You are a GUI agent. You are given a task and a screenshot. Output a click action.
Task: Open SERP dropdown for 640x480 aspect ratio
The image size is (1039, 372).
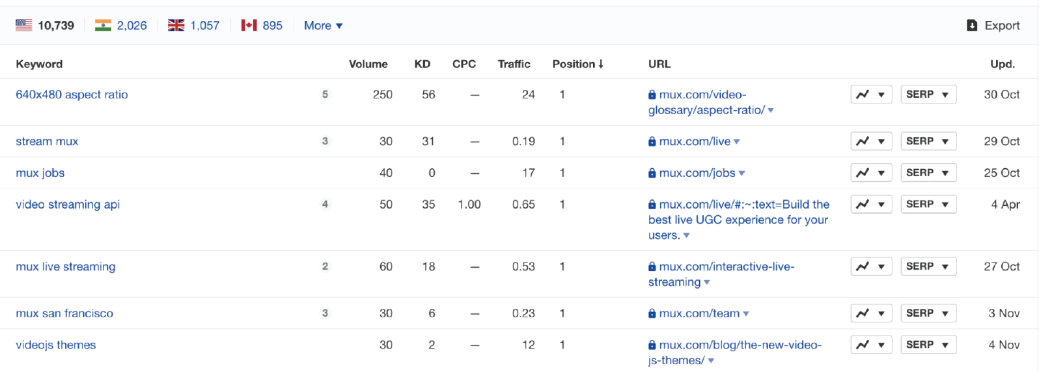pos(928,94)
